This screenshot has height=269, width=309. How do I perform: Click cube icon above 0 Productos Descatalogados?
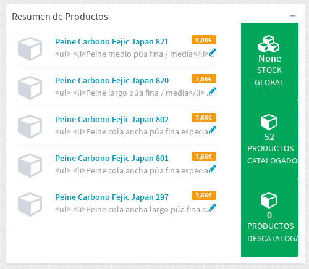tap(269, 201)
